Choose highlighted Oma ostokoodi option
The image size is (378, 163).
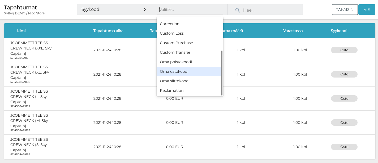pyautogui.click(x=174, y=71)
